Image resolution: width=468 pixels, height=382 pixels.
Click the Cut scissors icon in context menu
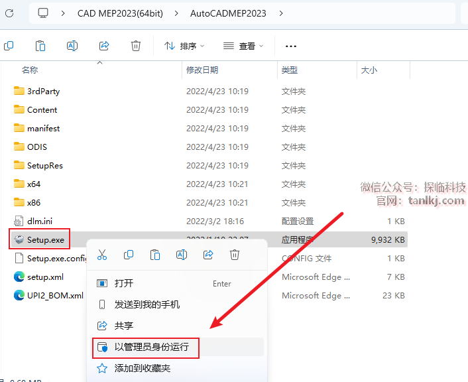(102, 255)
